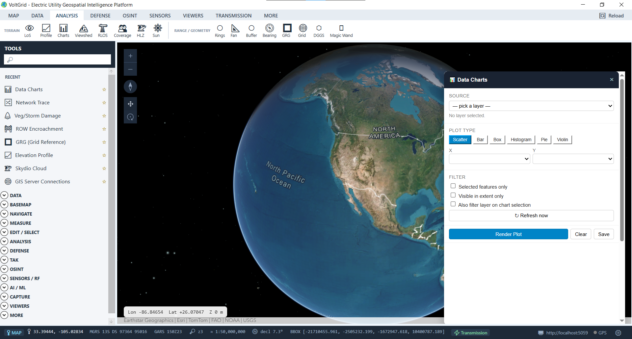Select the Rings range tool

click(x=220, y=31)
